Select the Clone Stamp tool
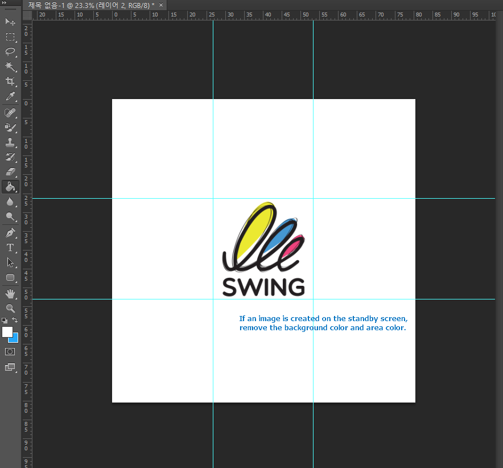This screenshot has height=468, width=503. pos(10,142)
